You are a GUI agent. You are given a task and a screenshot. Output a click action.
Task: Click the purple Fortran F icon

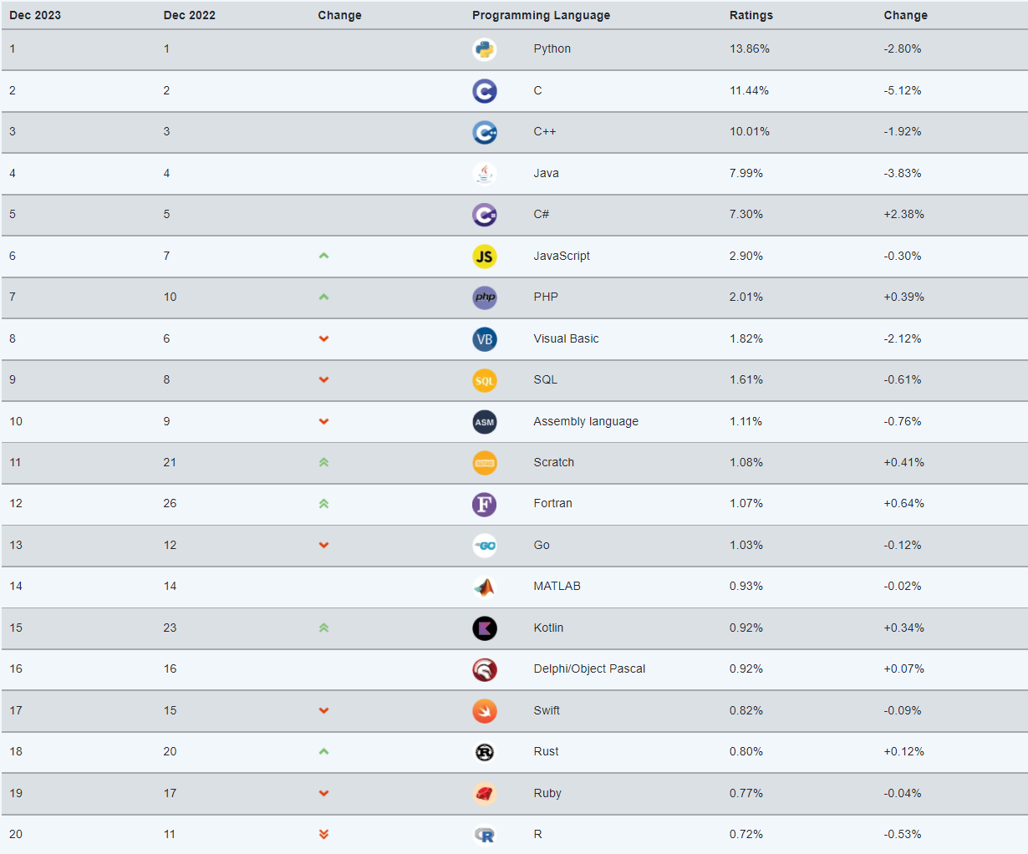(x=485, y=504)
